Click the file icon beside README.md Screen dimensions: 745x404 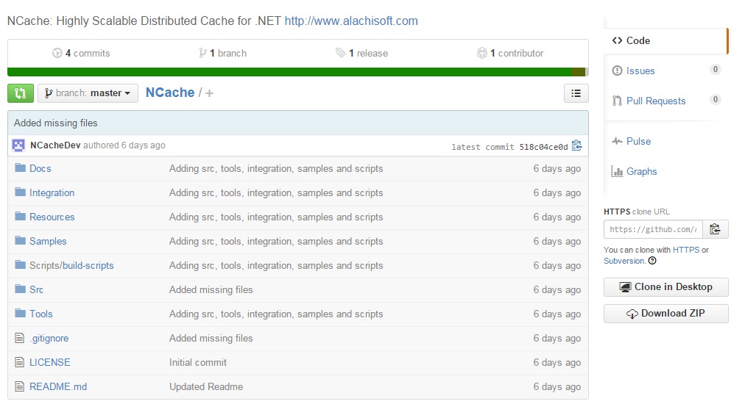tap(19, 386)
